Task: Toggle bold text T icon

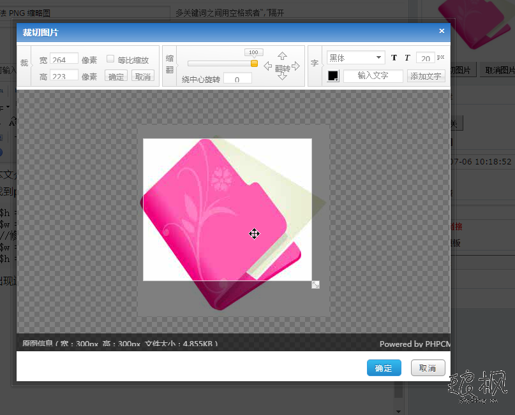Action: point(394,58)
